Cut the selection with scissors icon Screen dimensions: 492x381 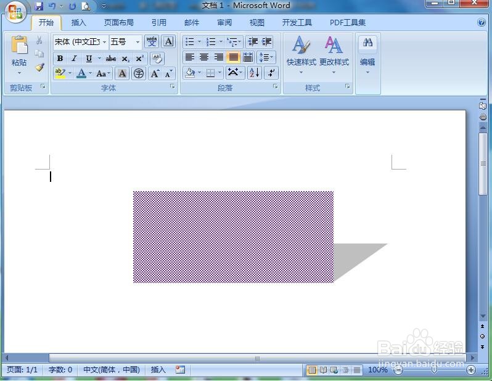(39, 40)
